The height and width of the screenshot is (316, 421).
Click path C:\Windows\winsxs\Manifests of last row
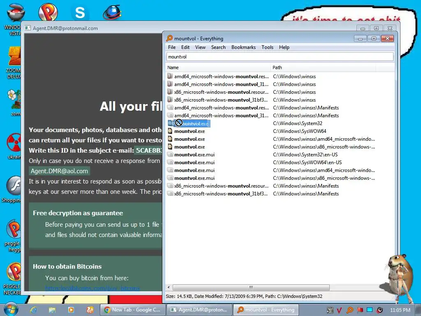(306, 194)
